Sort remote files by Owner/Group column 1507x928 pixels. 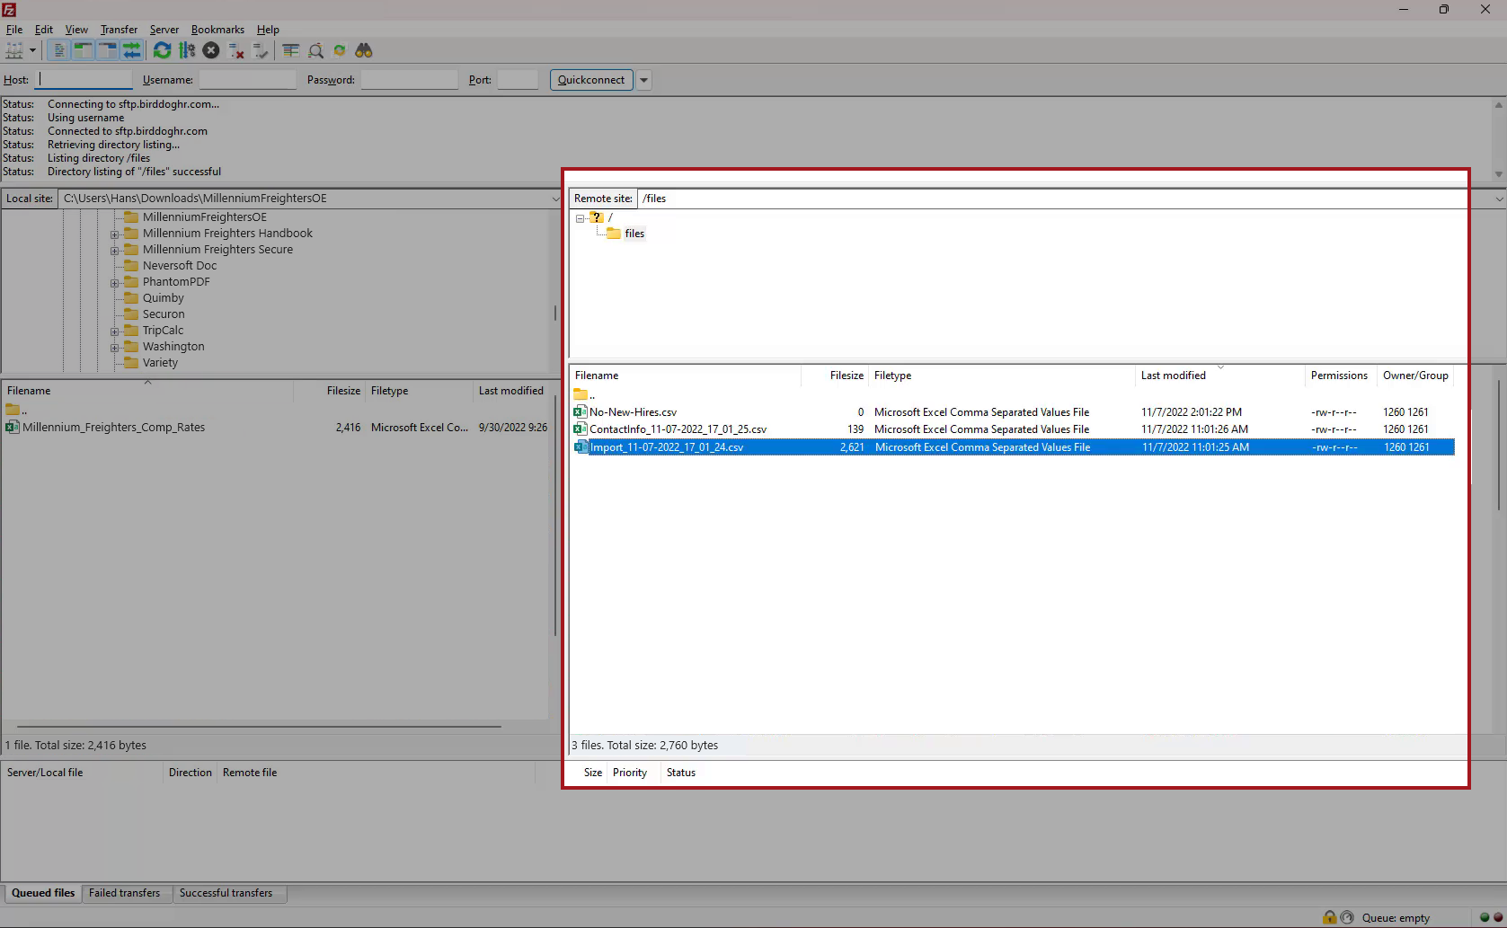[x=1415, y=376]
